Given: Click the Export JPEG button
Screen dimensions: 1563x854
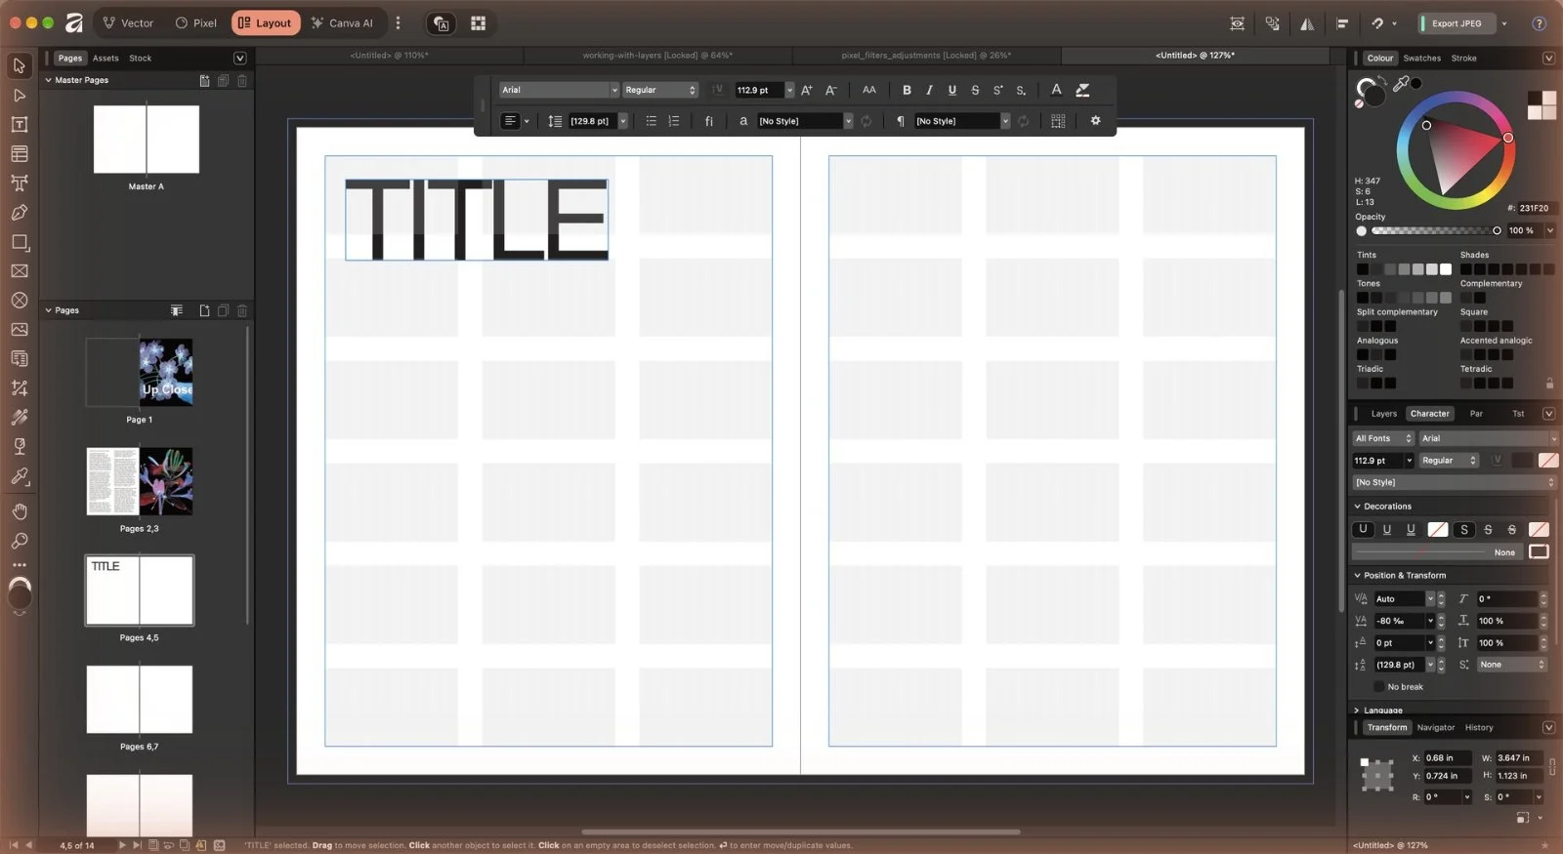Looking at the screenshot, I should [1457, 23].
